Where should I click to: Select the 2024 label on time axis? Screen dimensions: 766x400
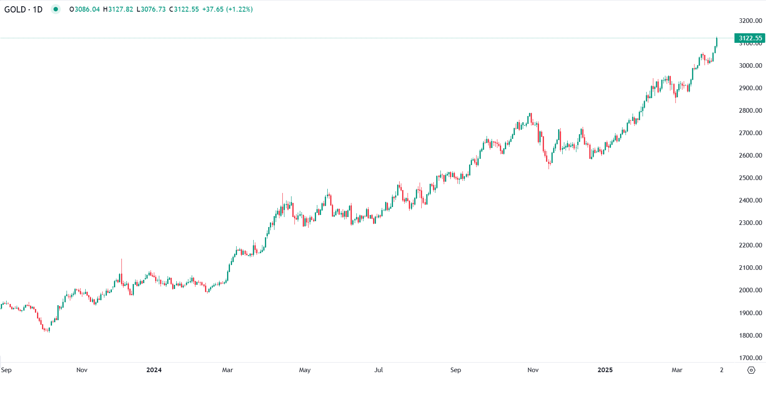coord(154,370)
